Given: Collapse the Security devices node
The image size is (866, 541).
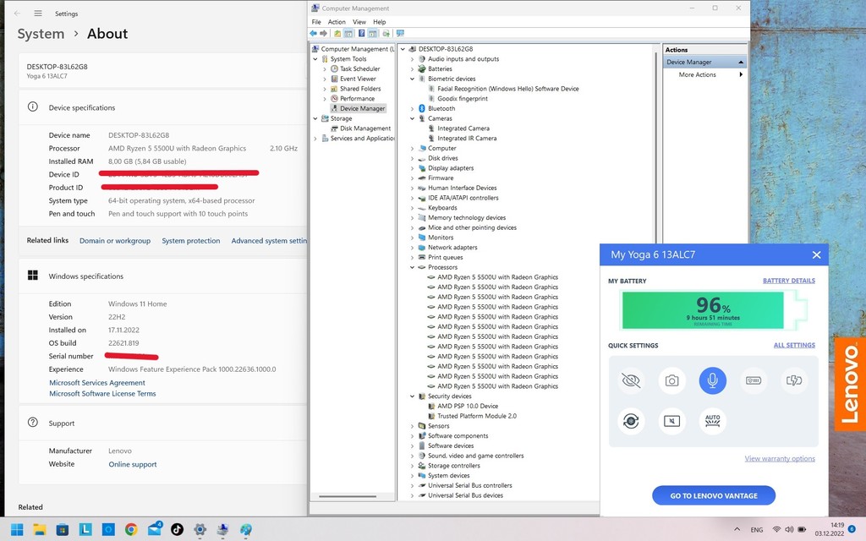Looking at the screenshot, I should point(412,396).
